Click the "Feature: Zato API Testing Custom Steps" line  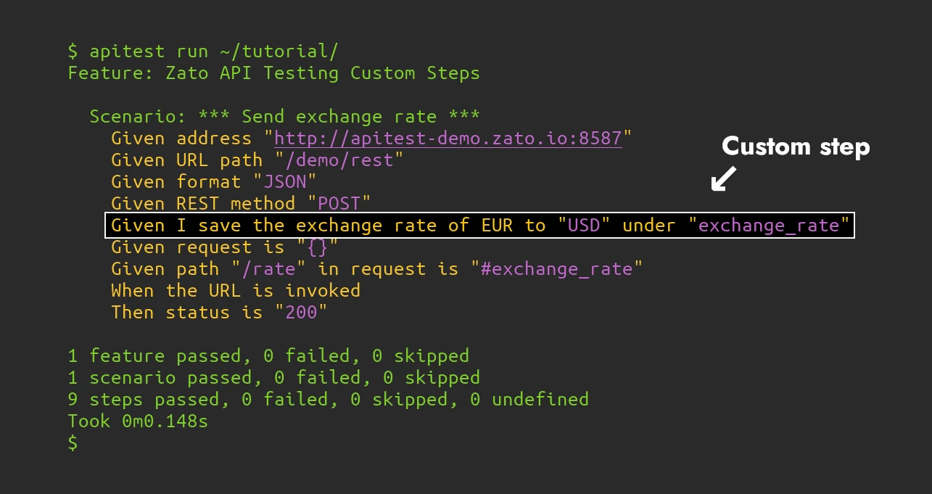click(273, 73)
